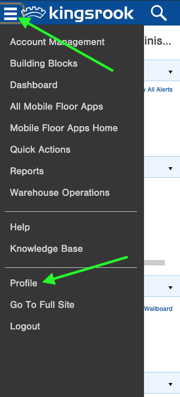Screen dimensions: 180x397
Task: Switch via Go To Full Site
Action: 42,304
